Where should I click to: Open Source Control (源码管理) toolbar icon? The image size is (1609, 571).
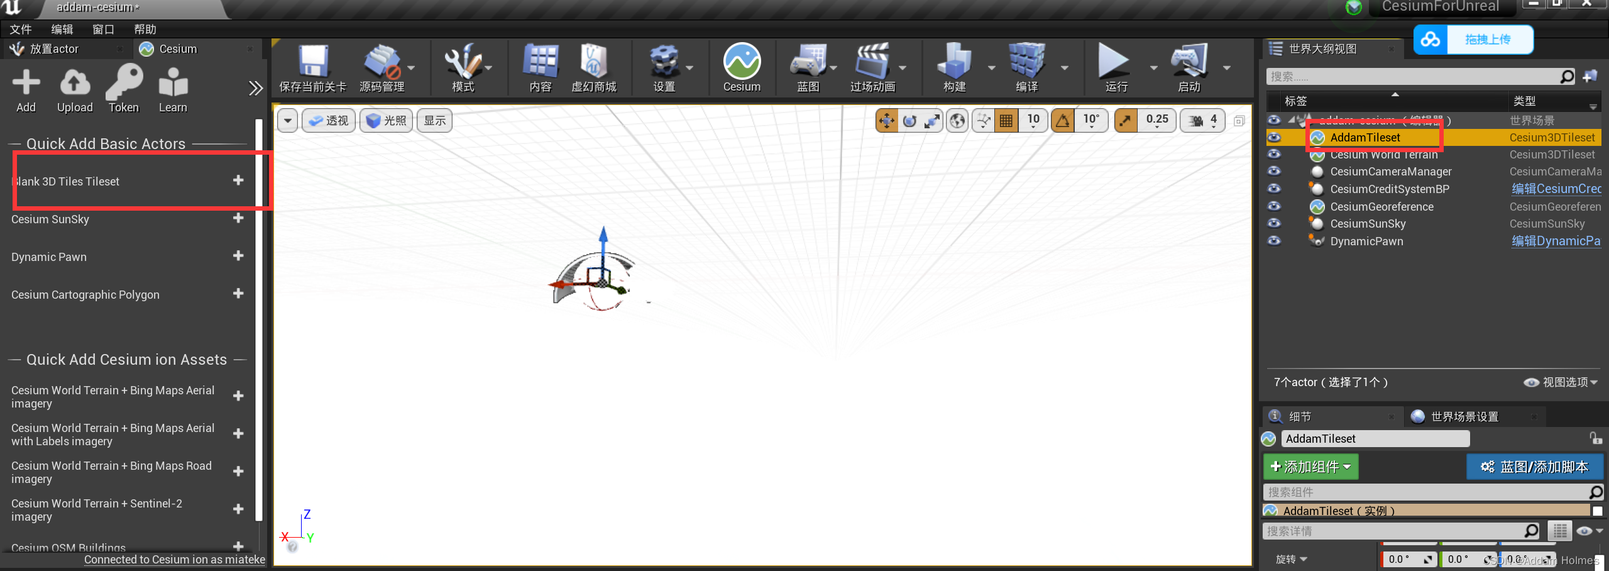coord(382,68)
